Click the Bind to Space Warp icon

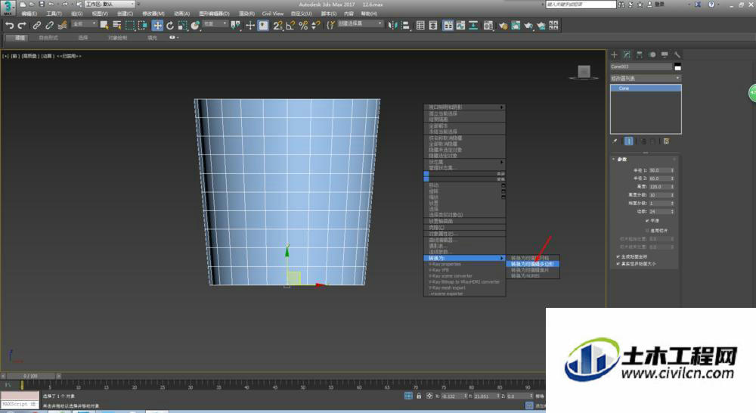[62, 26]
